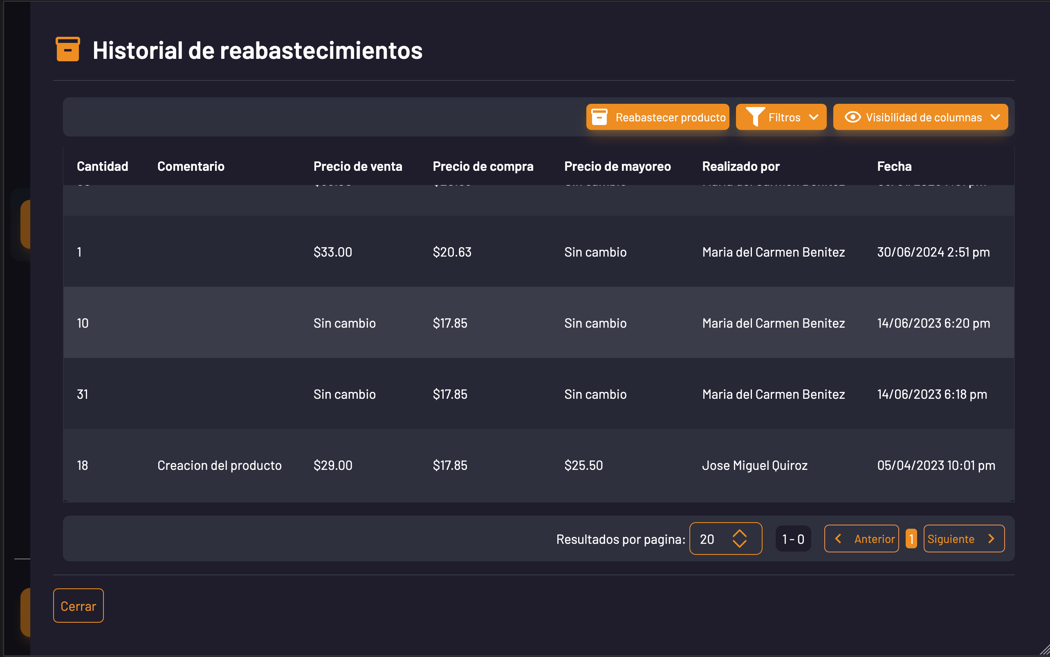The width and height of the screenshot is (1050, 657).
Task: Click the Fecha column header
Action: 894,166
